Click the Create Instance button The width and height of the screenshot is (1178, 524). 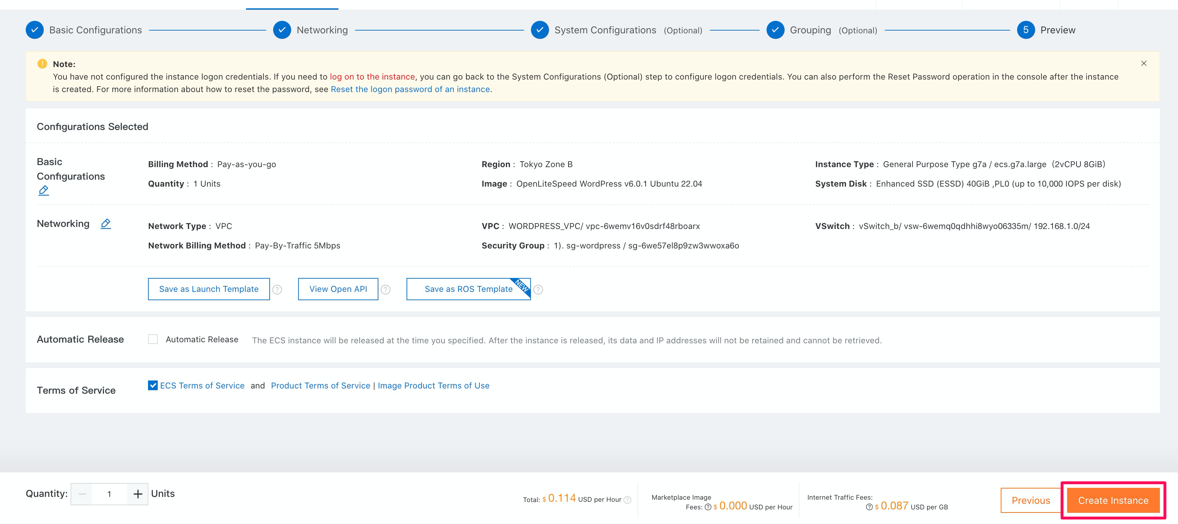(x=1113, y=500)
